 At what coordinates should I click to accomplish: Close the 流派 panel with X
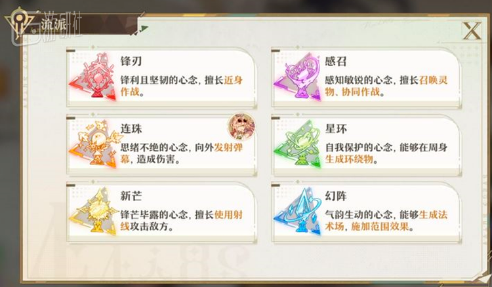coord(472,31)
